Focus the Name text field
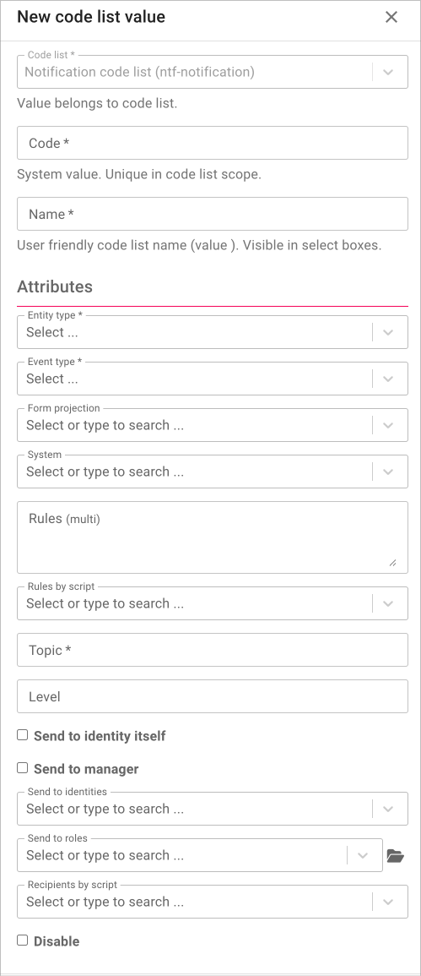 (x=213, y=214)
